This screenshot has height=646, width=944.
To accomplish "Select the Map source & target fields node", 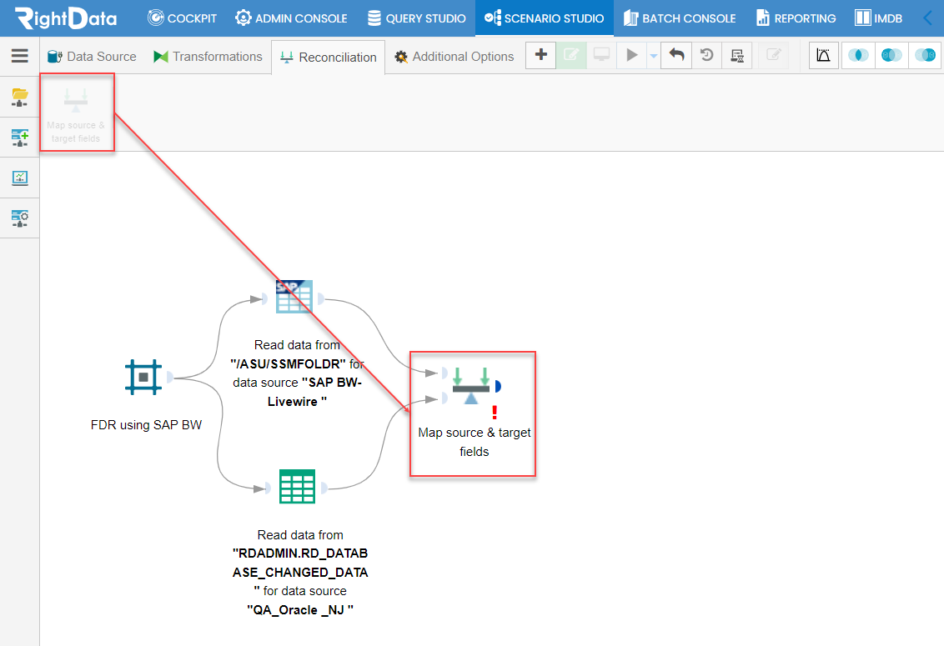I will pyautogui.click(x=471, y=385).
